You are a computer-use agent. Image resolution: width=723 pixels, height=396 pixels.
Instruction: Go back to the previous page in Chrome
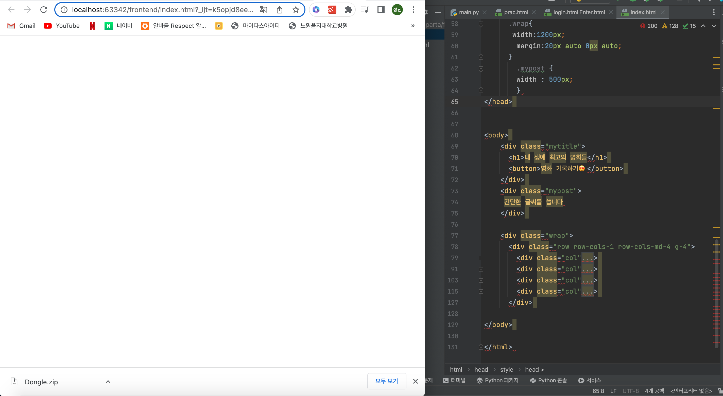click(11, 10)
